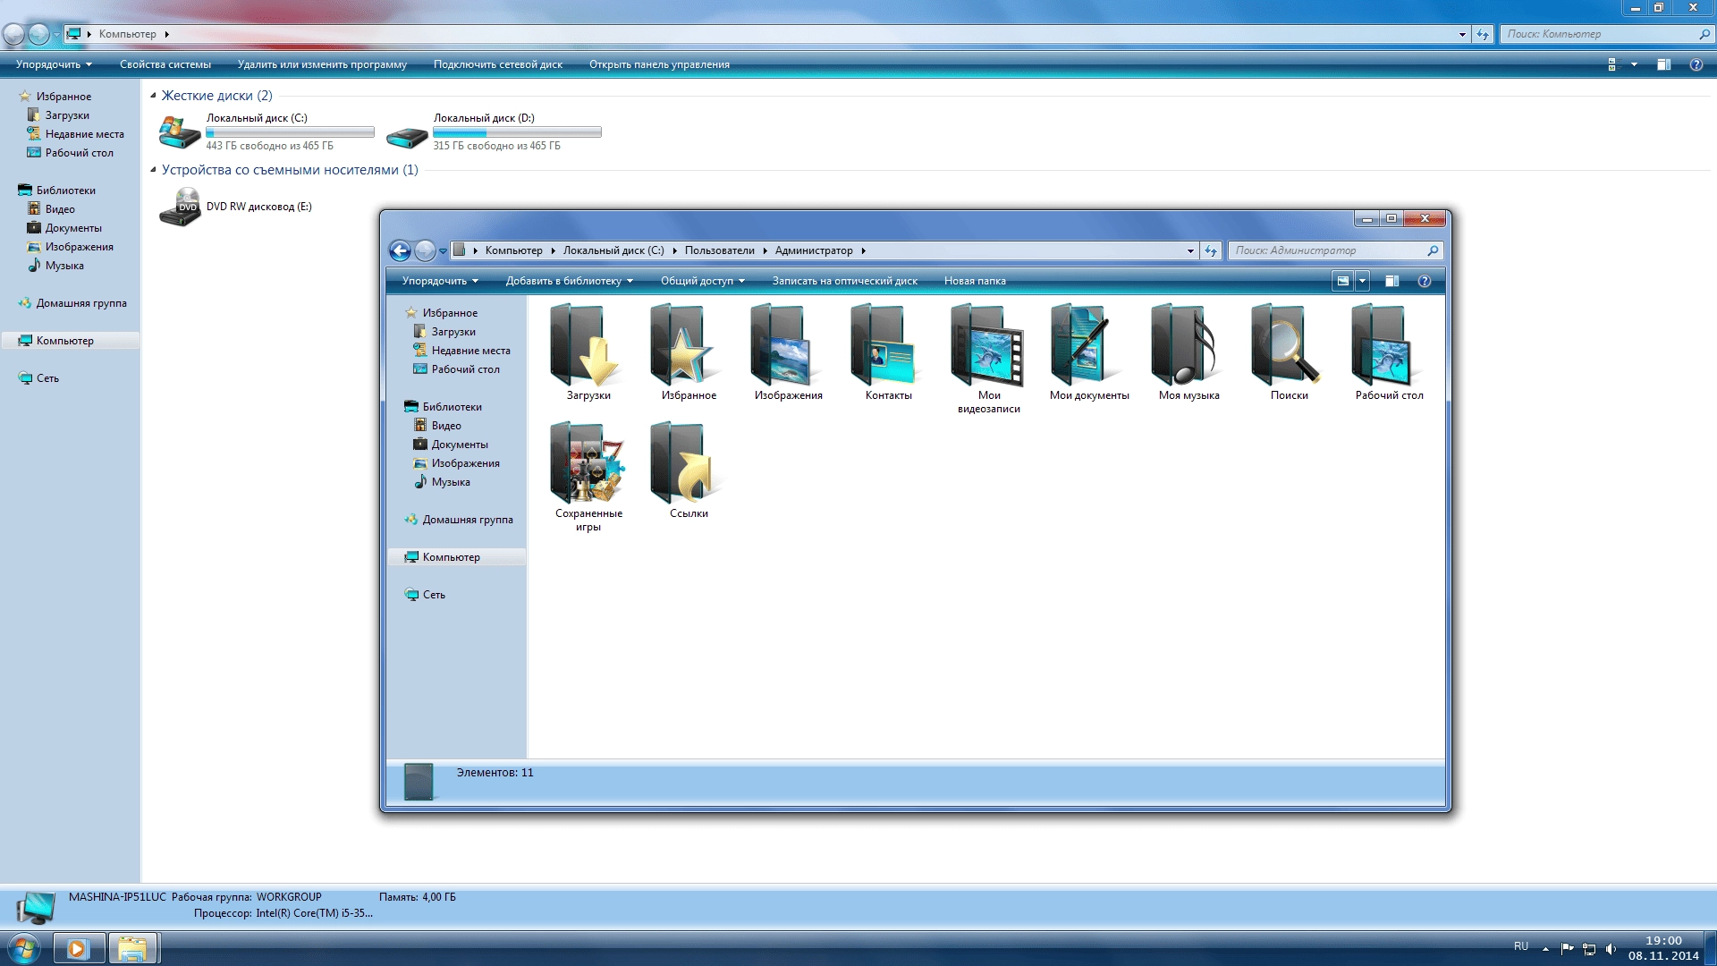Open the Мои видеозаписи folder
This screenshot has width=1717, height=966.
pos(987,344)
